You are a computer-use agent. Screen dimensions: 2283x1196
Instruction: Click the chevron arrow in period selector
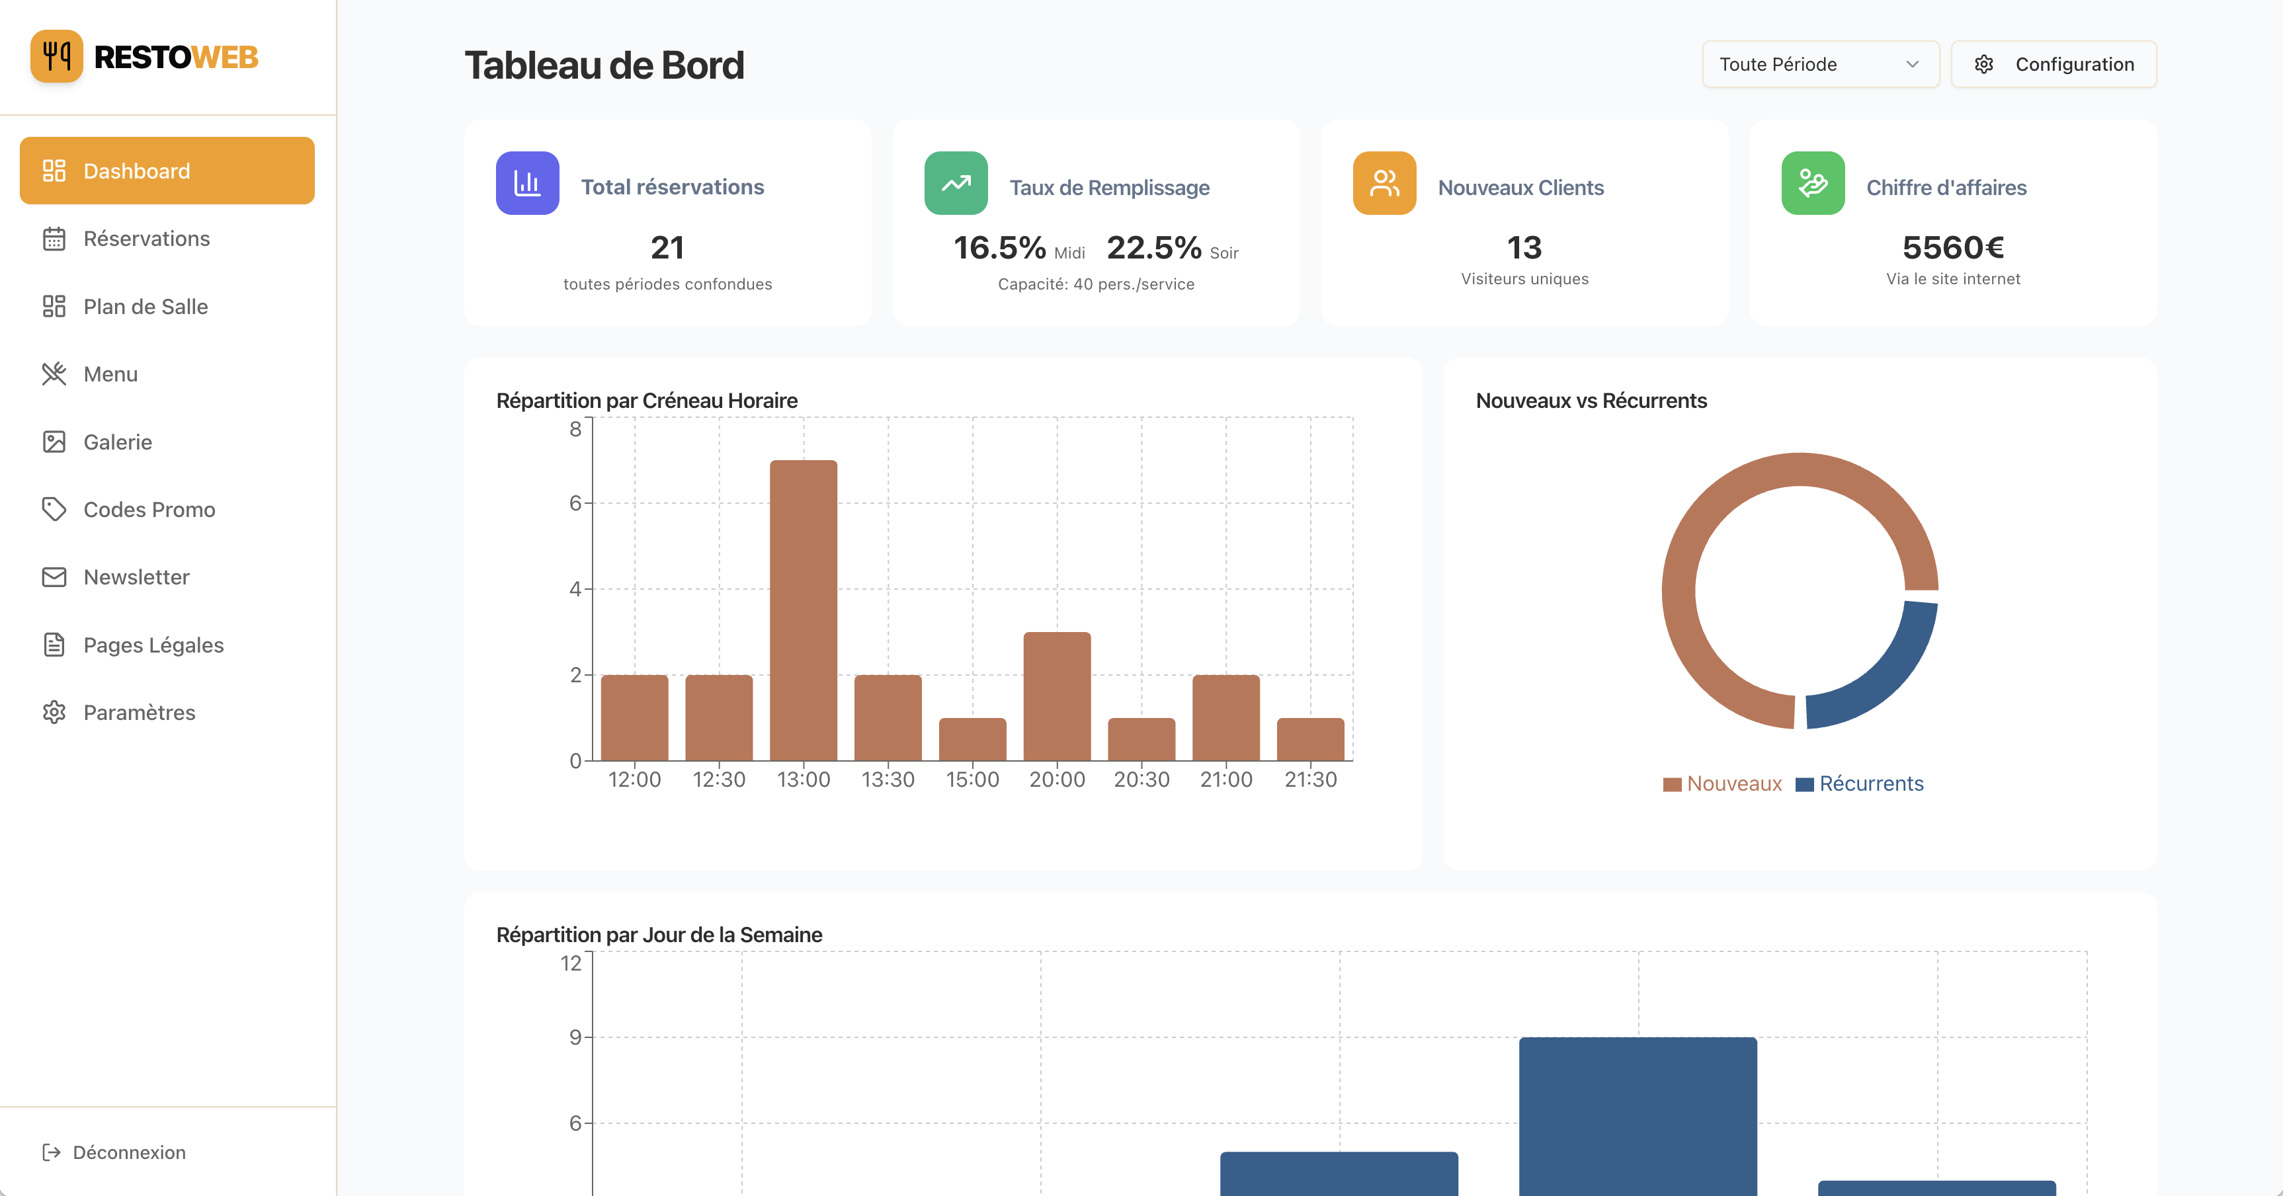(x=1912, y=65)
